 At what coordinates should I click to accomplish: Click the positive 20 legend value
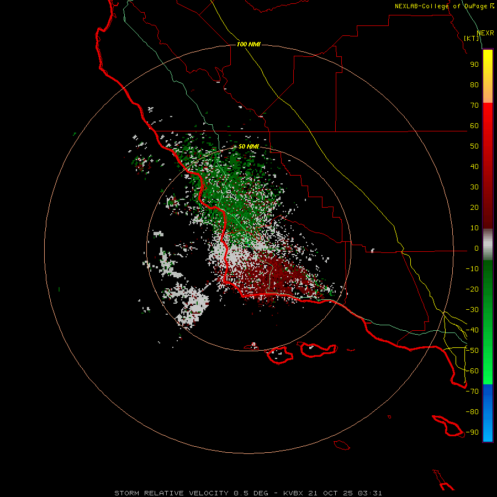tap(474, 207)
